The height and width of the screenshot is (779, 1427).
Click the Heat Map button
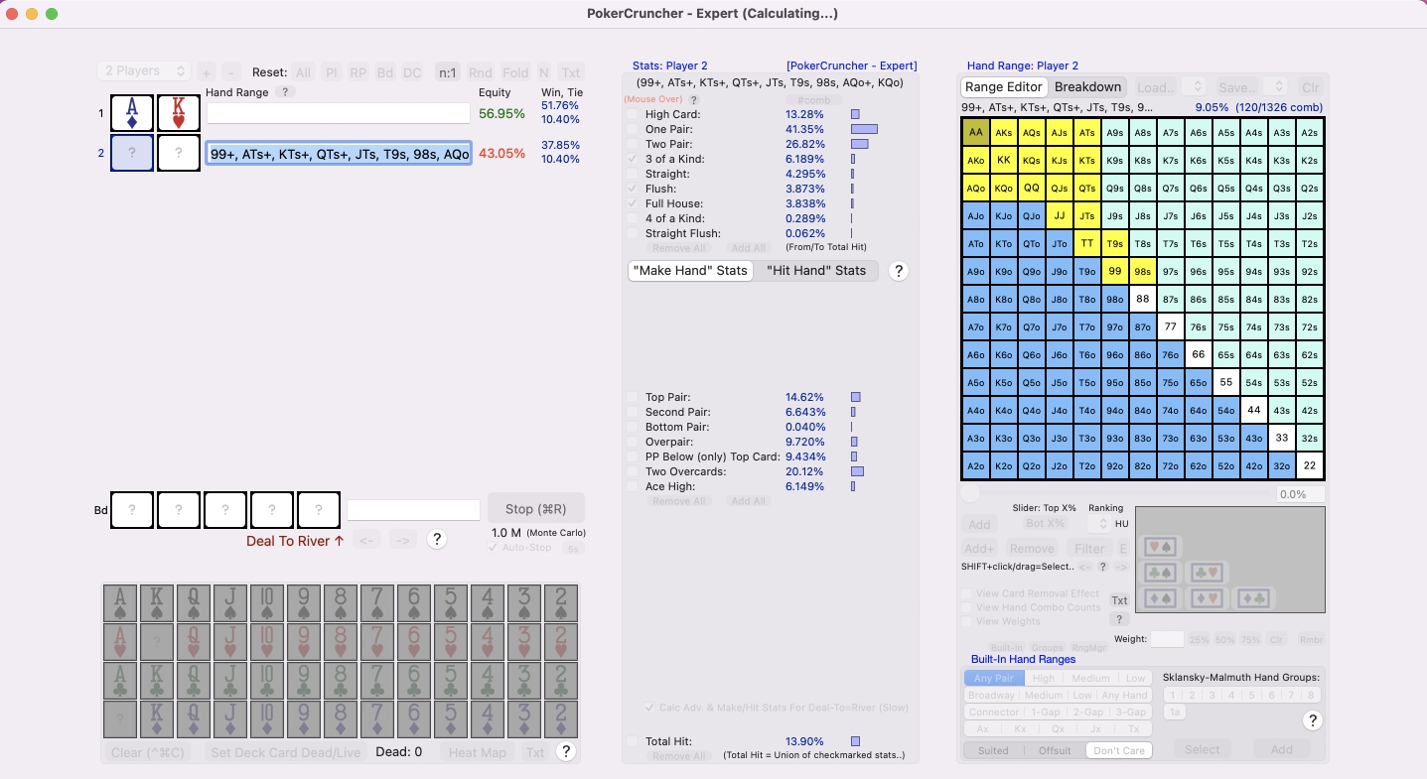478,752
